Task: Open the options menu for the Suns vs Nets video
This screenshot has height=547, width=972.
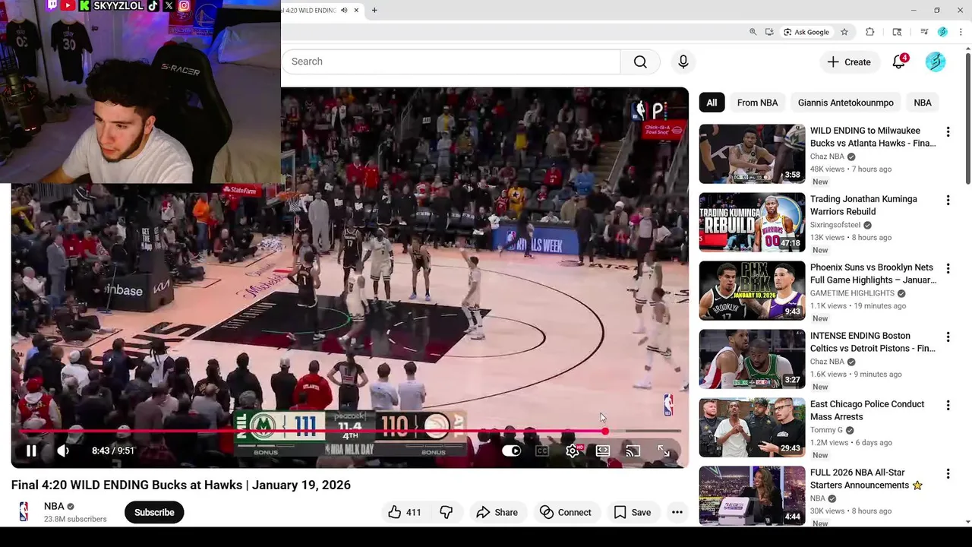Action: tap(948, 269)
